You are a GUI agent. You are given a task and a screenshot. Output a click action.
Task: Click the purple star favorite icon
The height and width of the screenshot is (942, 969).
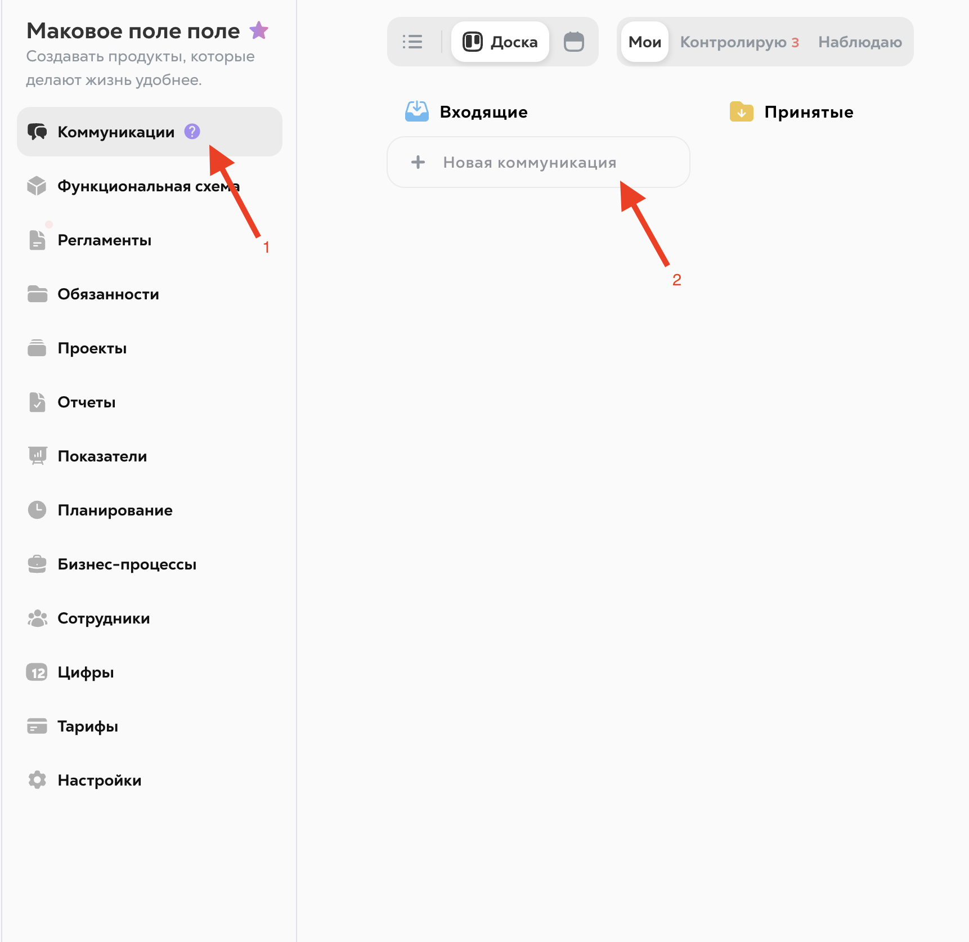pos(259,30)
